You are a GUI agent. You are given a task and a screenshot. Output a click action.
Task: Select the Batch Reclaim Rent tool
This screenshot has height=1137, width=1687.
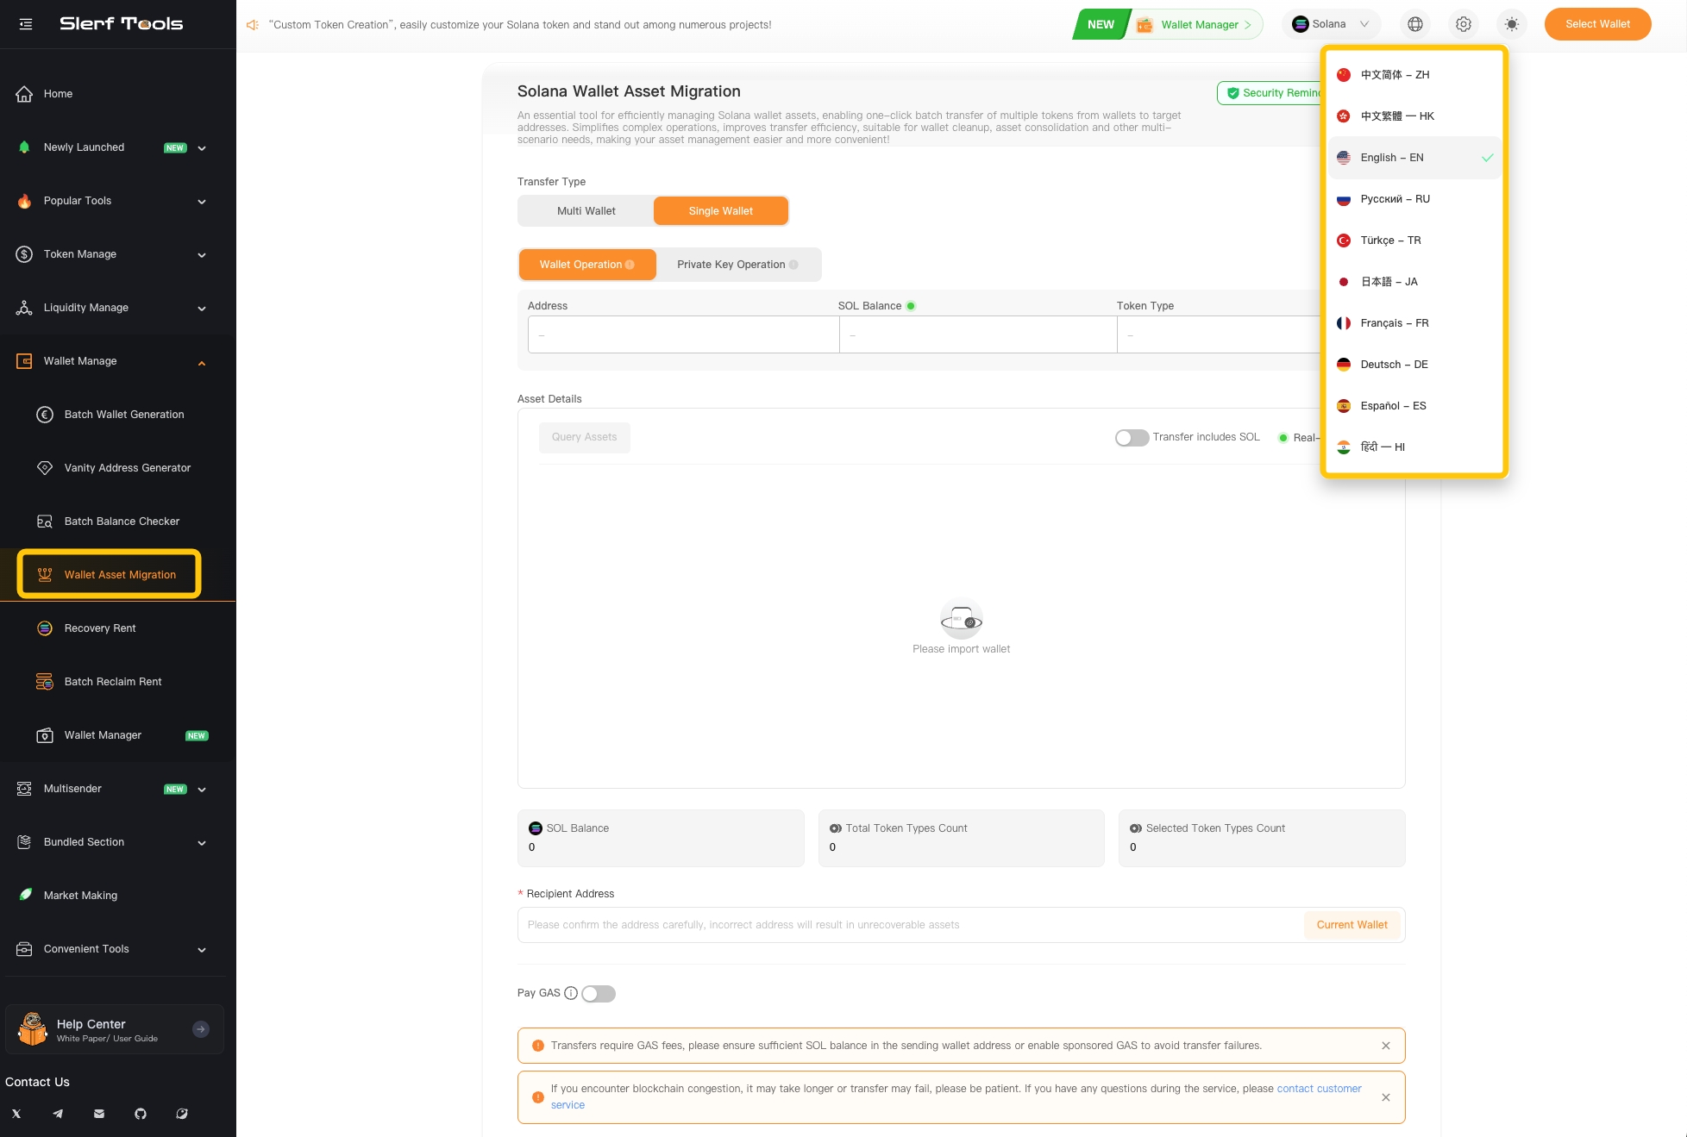112,681
